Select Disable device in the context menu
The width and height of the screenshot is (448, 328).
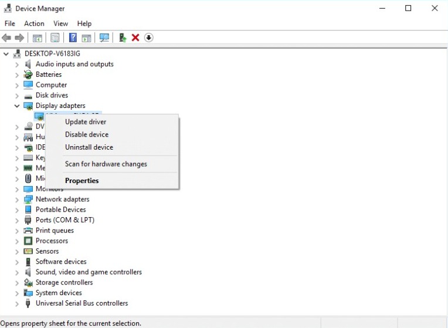(x=87, y=134)
